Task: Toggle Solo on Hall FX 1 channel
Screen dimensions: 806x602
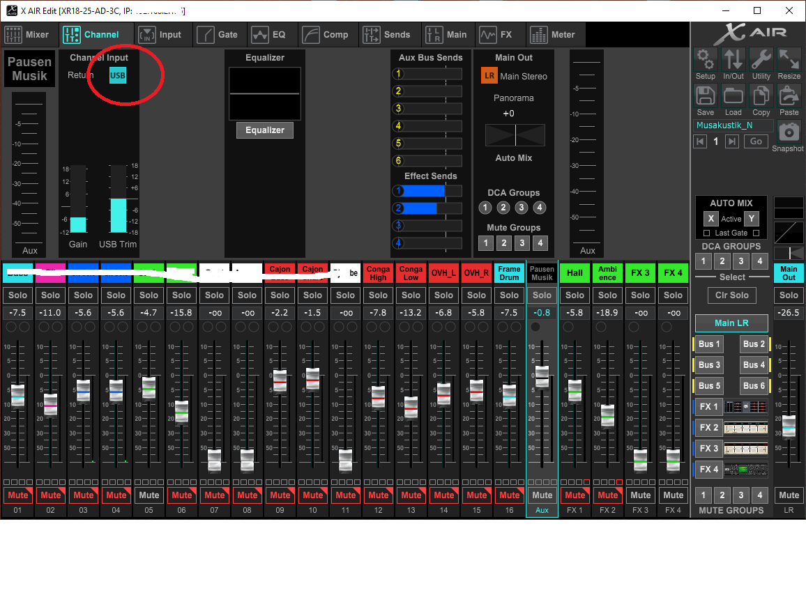Action: 575,295
